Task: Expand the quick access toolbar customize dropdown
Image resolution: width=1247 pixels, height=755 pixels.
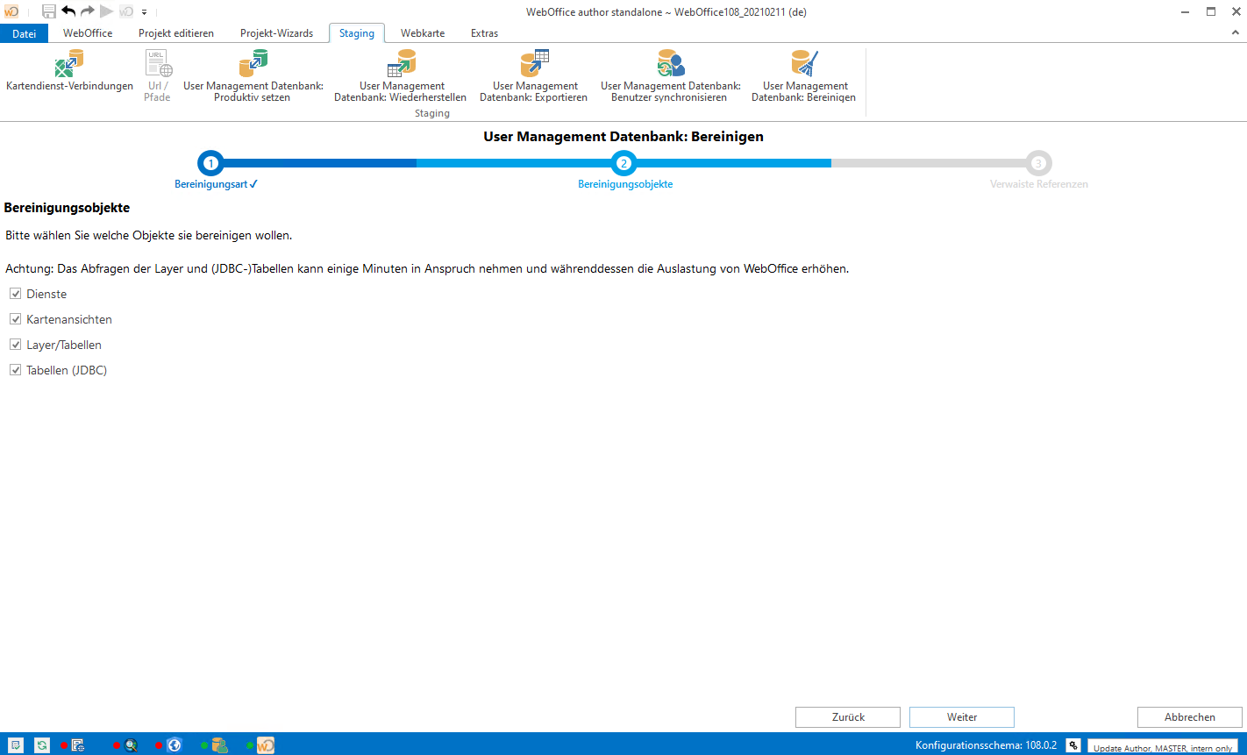Action: [x=145, y=12]
